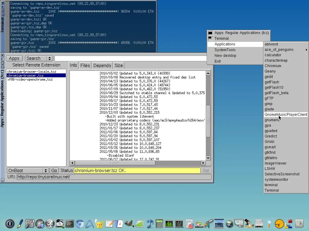Open the calculator dock icon
Viewport: 309px width, 231px height.
click(x=159, y=223)
